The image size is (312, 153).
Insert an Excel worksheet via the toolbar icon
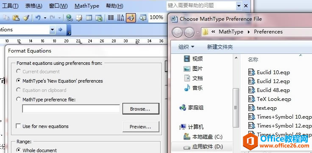tap(99, 18)
